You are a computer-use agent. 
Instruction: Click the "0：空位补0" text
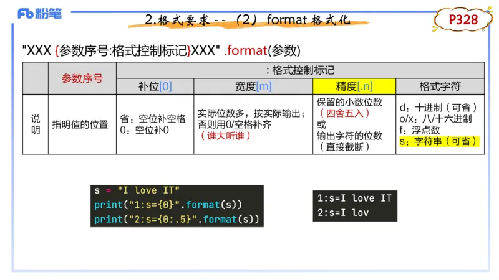pos(144,130)
